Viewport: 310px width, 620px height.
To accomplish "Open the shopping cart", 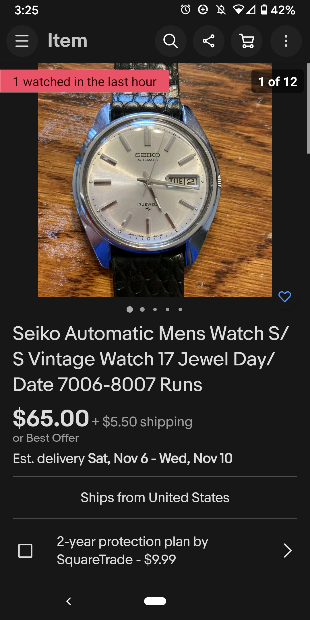I will pos(247,41).
